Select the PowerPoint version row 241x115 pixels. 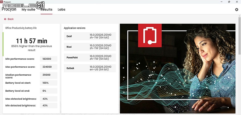click(90, 57)
